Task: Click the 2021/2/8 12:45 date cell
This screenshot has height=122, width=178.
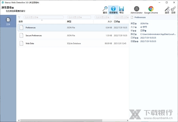Action: pyautogui.click(x=120, y=43)
